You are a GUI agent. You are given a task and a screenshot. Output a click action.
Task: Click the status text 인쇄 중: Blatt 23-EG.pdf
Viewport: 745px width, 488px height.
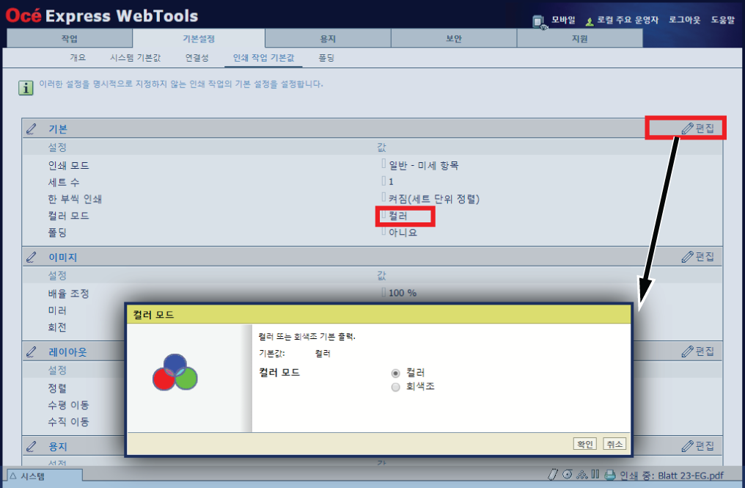click(672, 476)
